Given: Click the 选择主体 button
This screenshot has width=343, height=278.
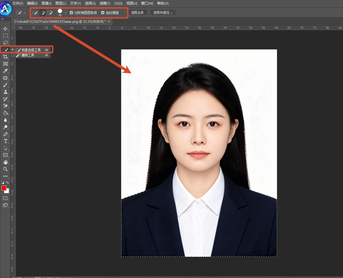Looking at the screenshot, I should pos(137,12).
